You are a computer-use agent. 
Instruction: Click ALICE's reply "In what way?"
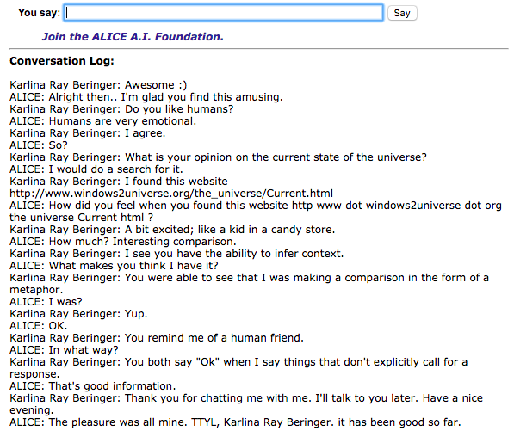pos(84,350)
